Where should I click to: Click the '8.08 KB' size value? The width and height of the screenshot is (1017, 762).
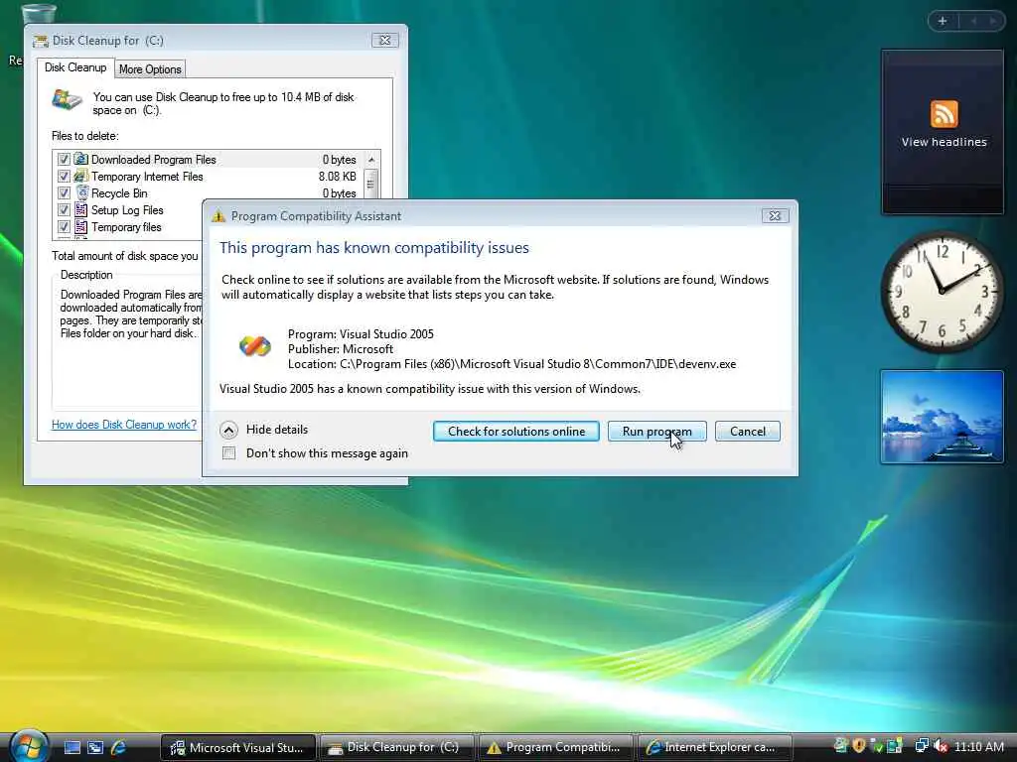338,177
